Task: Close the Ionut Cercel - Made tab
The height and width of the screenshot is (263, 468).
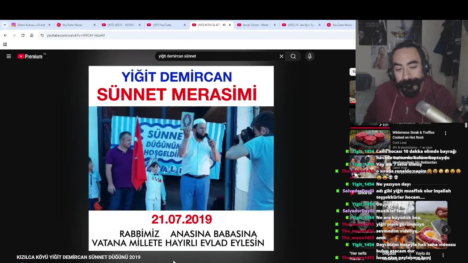Action: 275,25
